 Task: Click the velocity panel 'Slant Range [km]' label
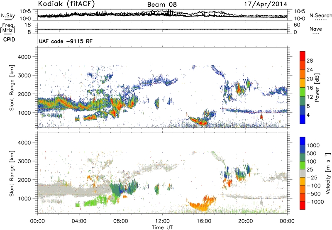click(x=12, y=173)
